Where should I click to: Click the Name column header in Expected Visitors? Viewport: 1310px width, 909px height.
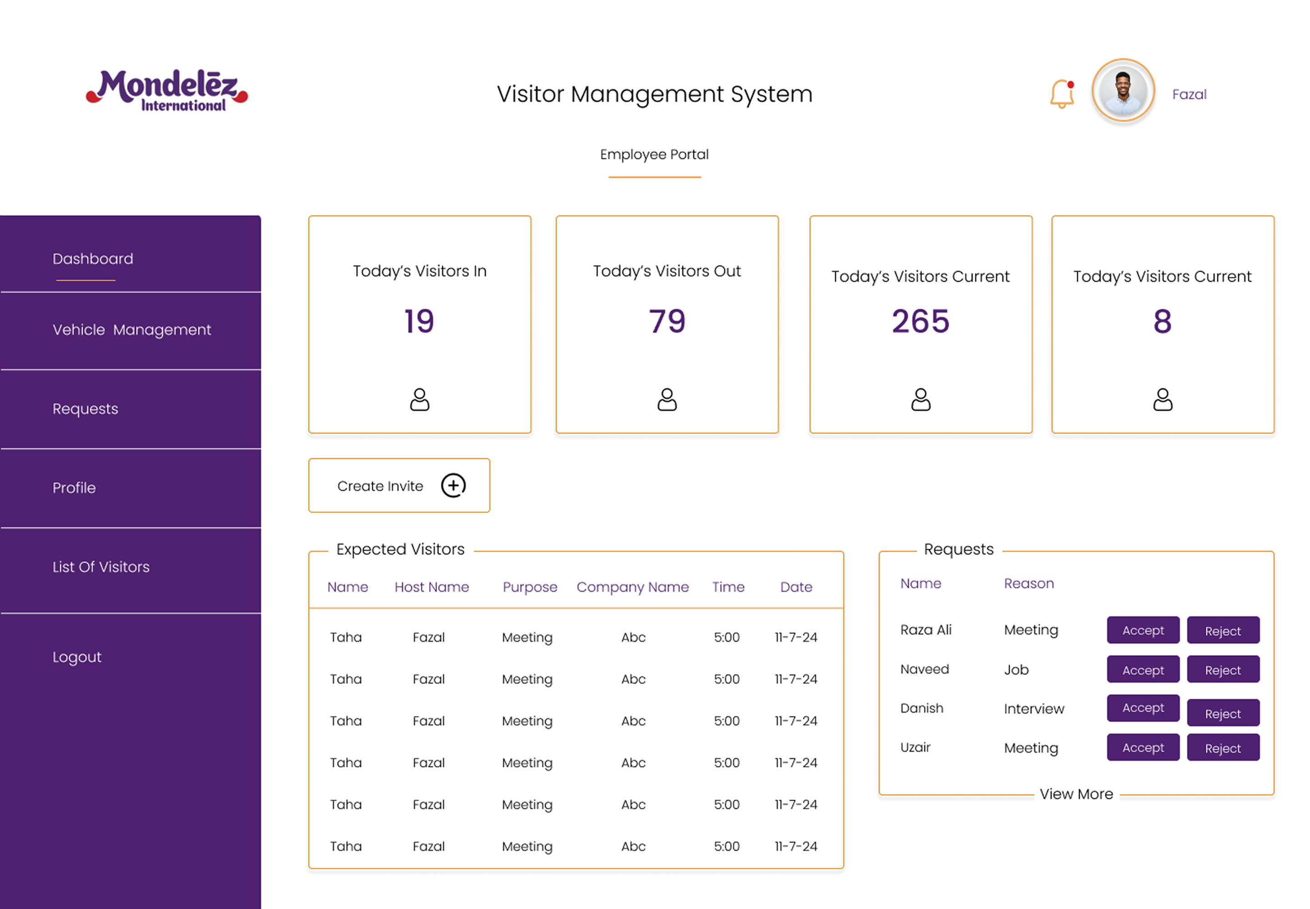[347, 587]
